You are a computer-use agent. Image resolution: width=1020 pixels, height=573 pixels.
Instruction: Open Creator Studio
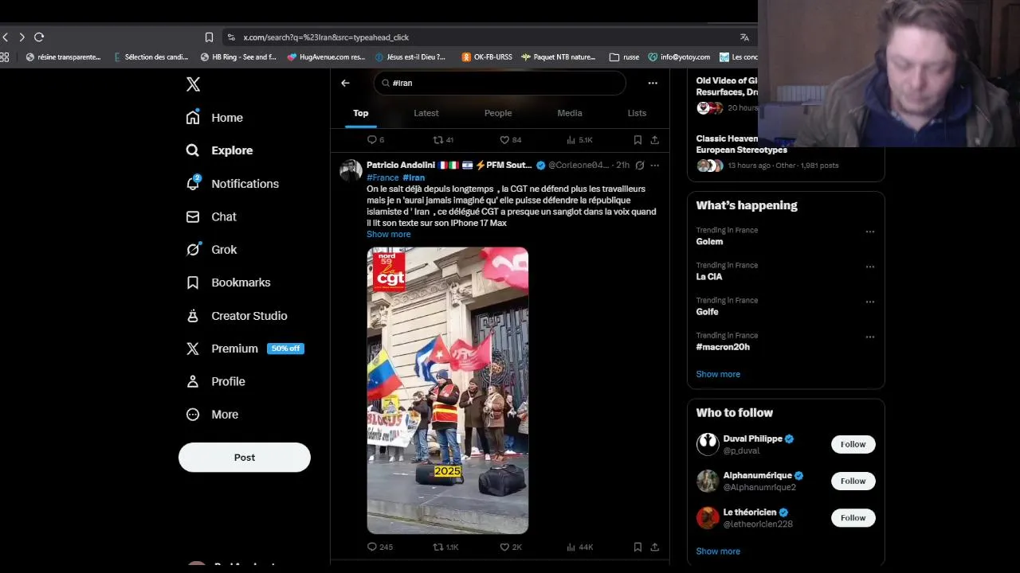pos(237,316)
